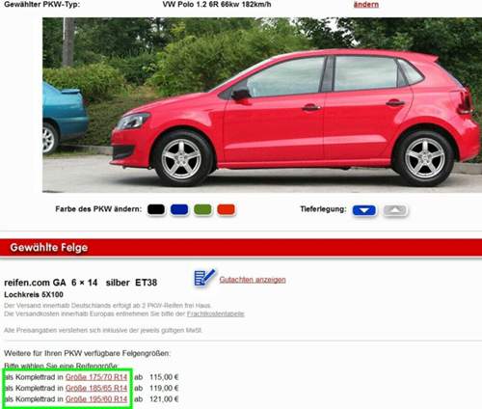This screenshot has height=409, width=482.
Task: Open the Frachtkostentabelle link
Action: (x=216, y=314)
